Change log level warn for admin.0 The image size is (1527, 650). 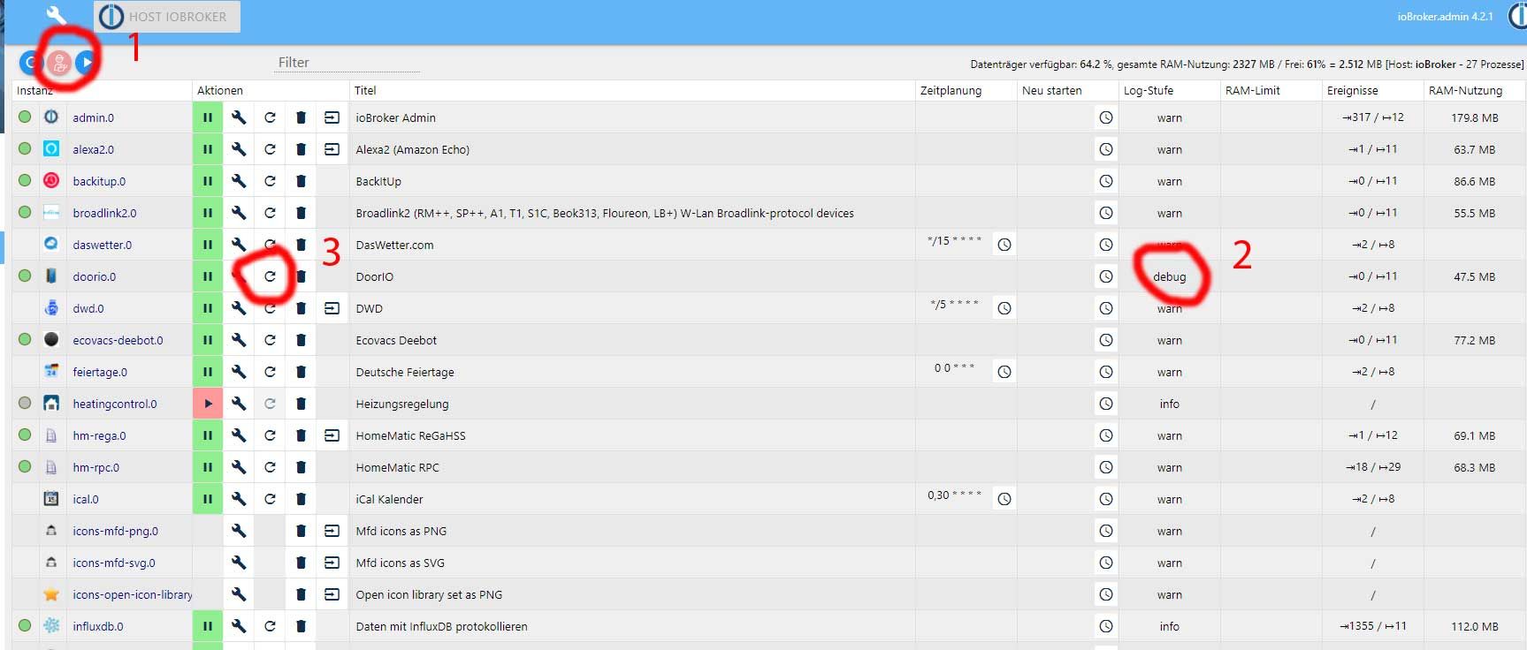coord(1169,117)
